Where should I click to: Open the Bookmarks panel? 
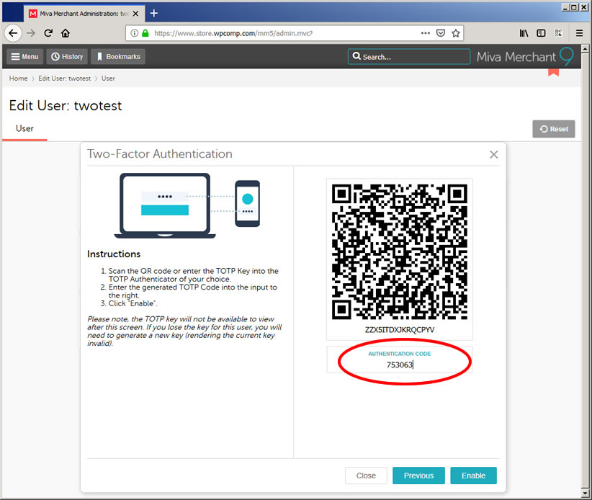[120, 57]
